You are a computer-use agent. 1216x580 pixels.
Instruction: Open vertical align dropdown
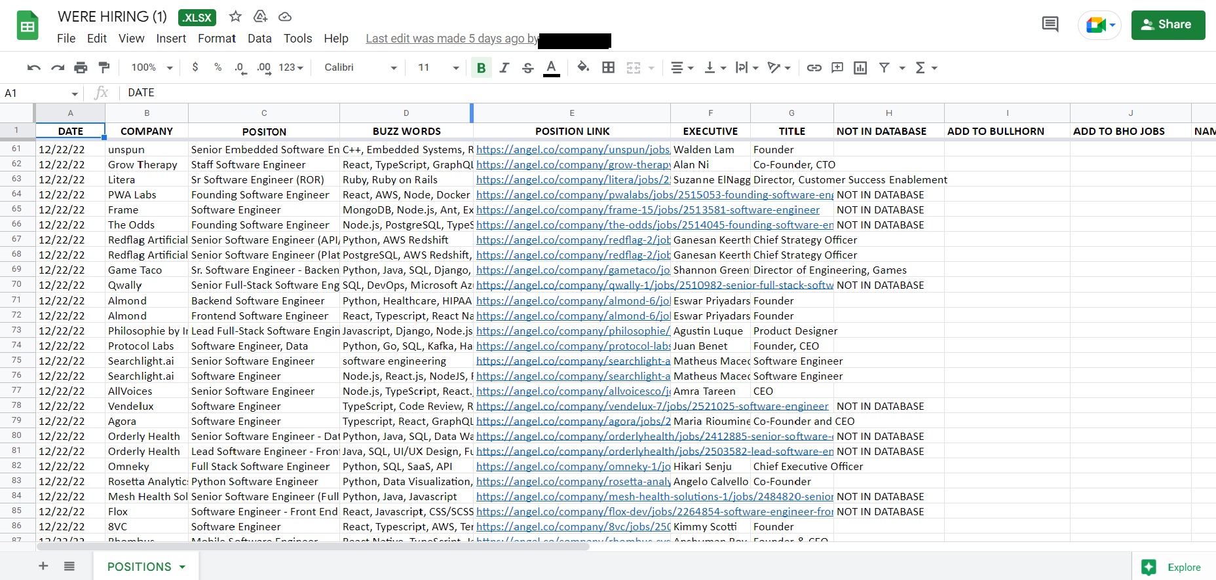click(715, 67)
